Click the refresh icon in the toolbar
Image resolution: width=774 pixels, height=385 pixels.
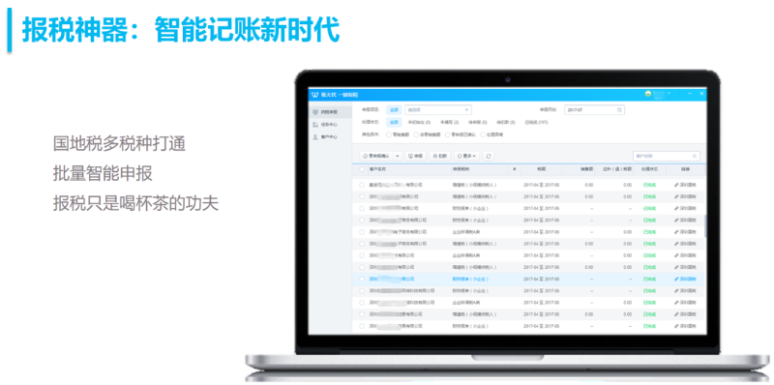pos(489,156)
